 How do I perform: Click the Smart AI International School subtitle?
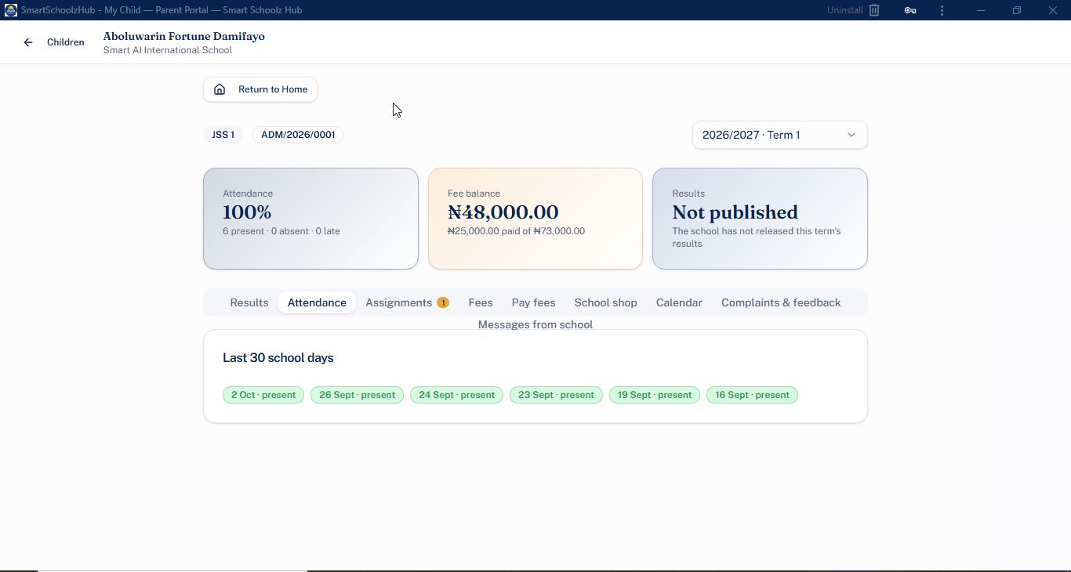click(x=168, y=50)
